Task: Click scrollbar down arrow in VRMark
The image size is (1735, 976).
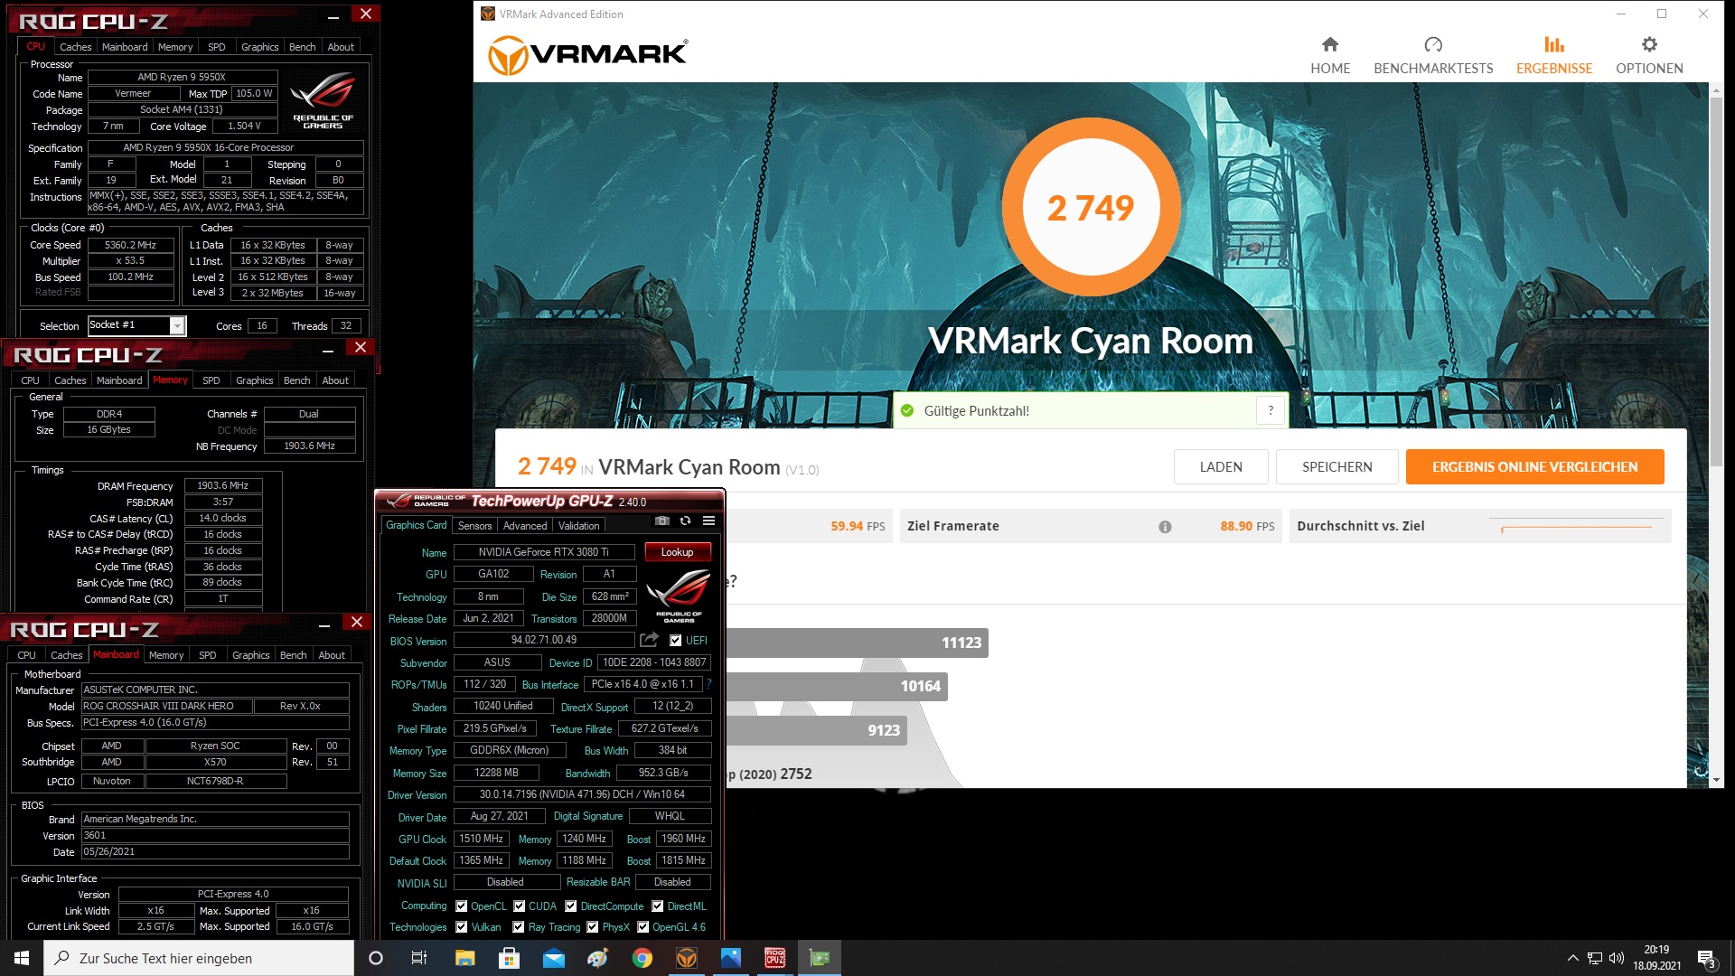Action: (1716, 779)
